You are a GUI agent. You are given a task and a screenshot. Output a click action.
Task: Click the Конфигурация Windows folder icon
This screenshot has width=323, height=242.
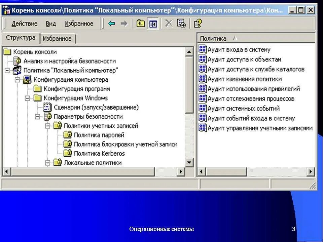(x=37, y=98)
